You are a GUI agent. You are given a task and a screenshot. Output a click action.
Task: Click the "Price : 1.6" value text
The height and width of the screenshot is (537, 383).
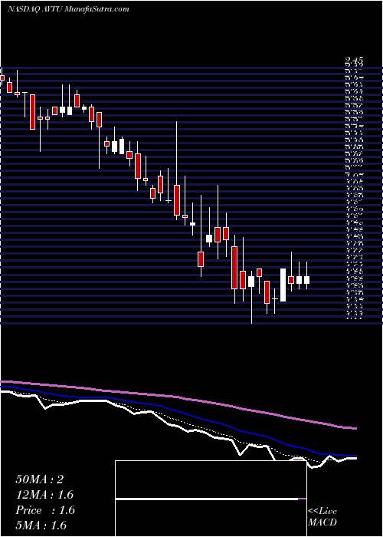(45, 510)
